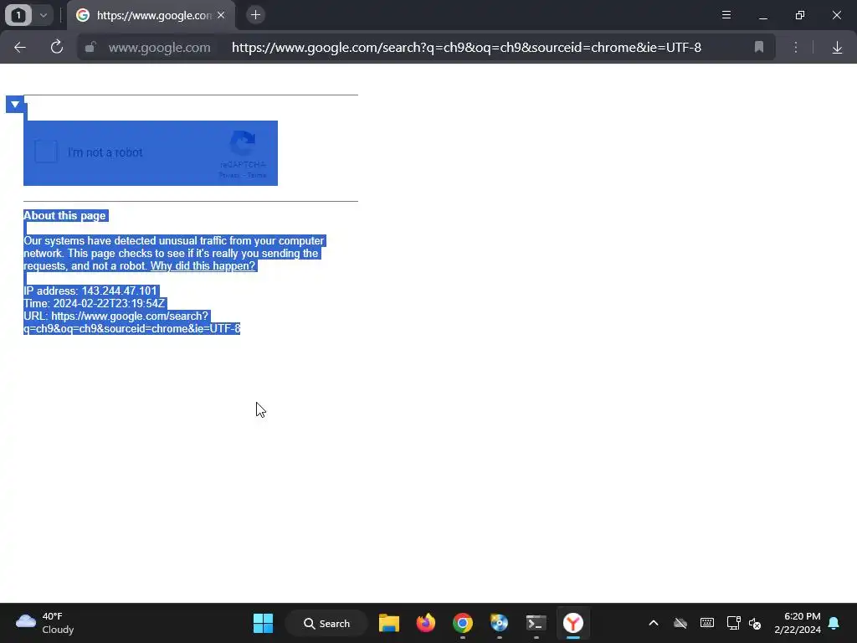
Task: Launch Google Chrome from taskbar
Action: click(462, 623)
